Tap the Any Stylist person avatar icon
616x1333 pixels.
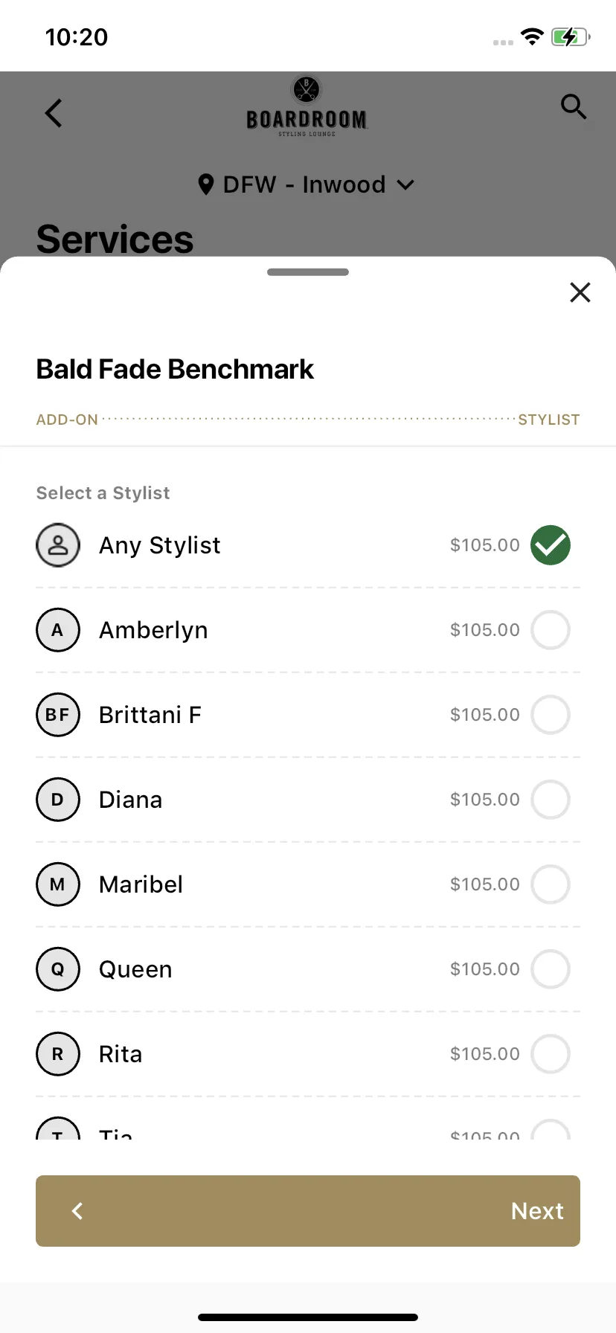(x=58, y=545)
